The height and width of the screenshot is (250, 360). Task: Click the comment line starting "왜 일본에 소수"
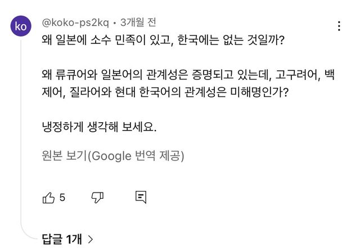click(x=162, y=41)
